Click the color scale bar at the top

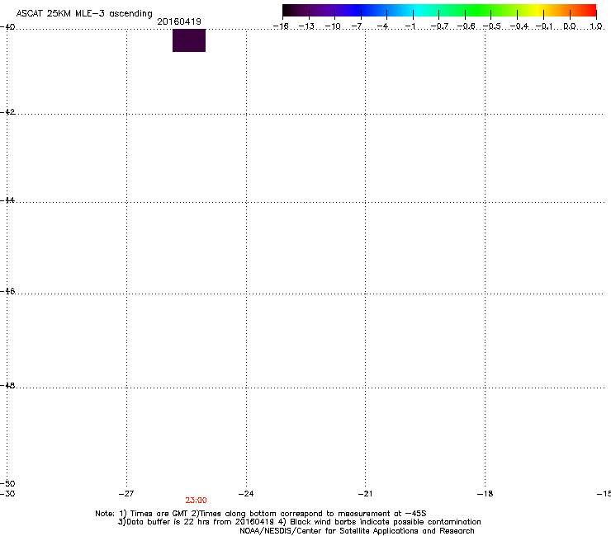(439, 11)
